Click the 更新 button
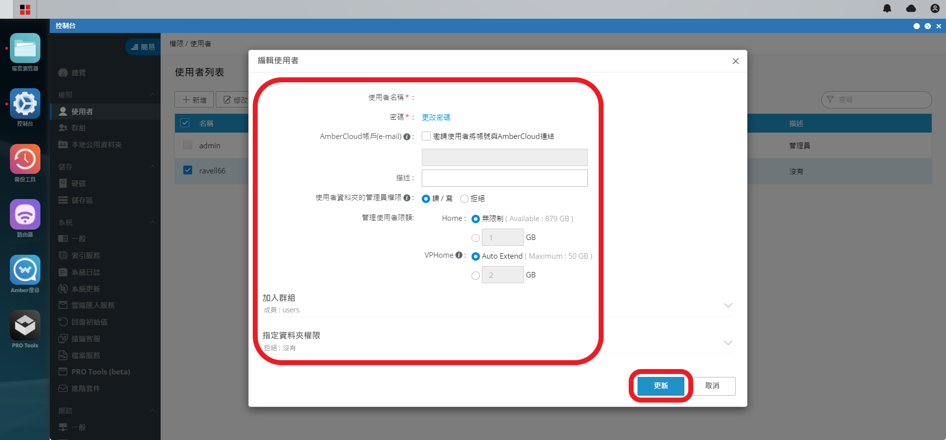The width and height of the screenshot is (946, 440). click(661, 386)
